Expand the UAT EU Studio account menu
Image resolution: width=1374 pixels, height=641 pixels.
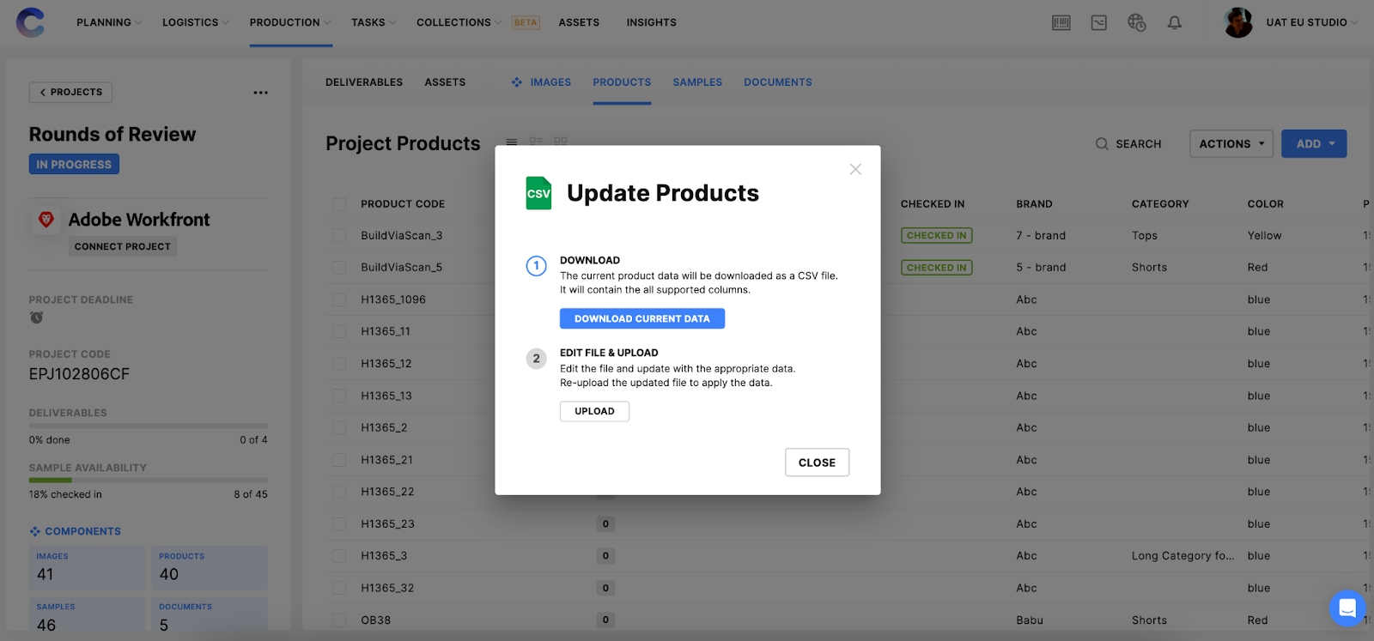[1310, 23]
